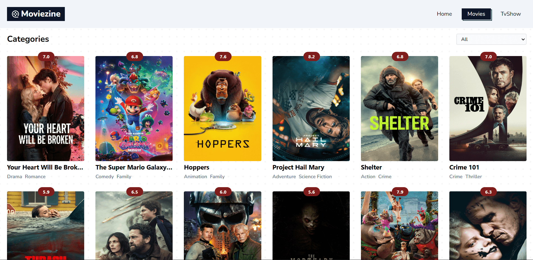Click Family genre under Super Mario Galaxy
This screenshot has width=533, height=260.
point(124,177)
